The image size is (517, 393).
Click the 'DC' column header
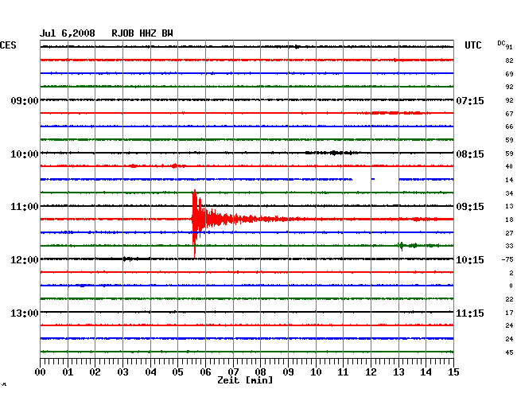(x=501, y=43)
